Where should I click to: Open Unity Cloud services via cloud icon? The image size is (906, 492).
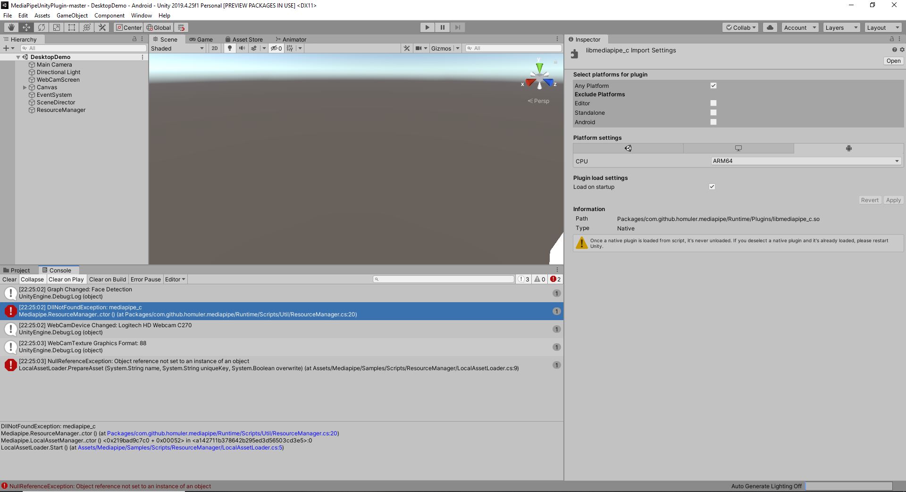[770, 27]
